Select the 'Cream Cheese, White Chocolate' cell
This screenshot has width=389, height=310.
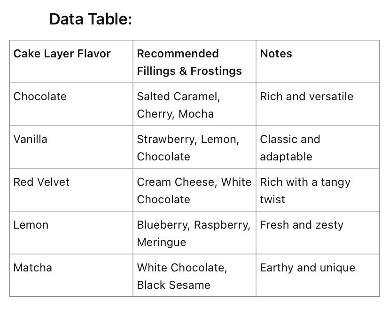(x=194, y=191)
